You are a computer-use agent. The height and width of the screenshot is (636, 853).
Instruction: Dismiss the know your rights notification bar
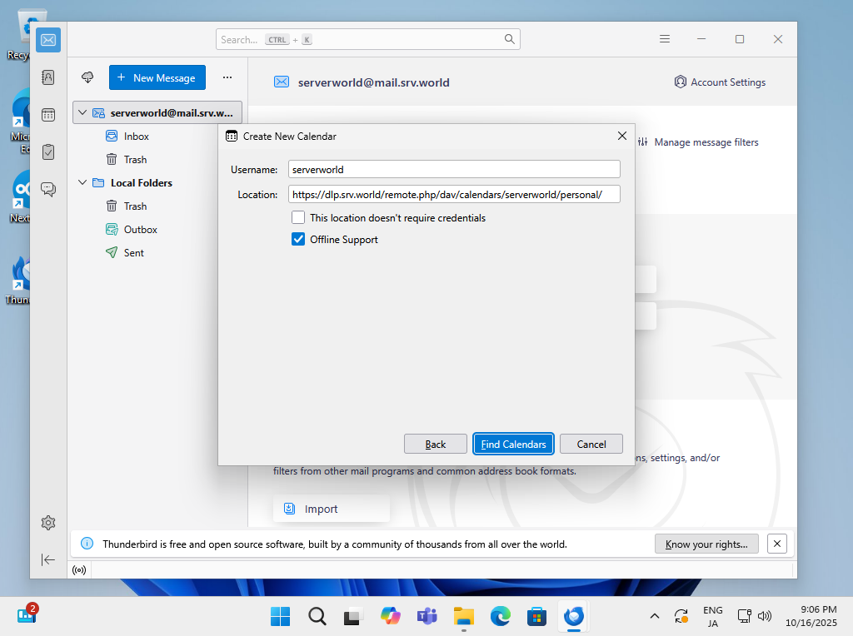776,544
